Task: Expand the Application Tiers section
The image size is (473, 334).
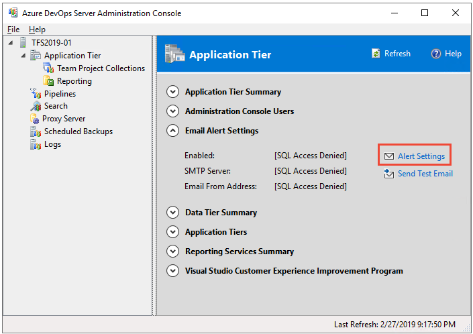Action: click(x=173, y=232)
